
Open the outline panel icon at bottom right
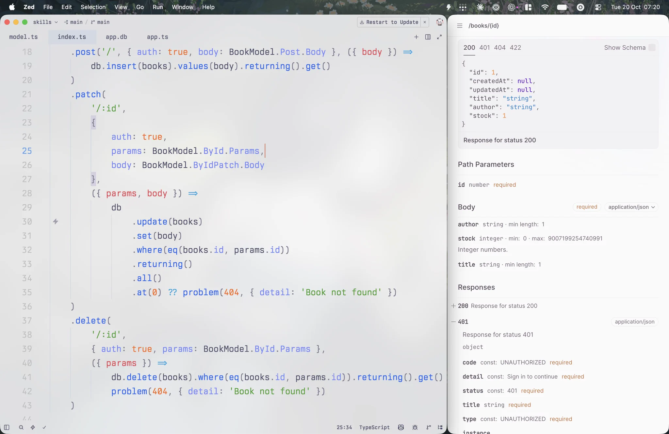pyautogui.click(x=440, y=427)
